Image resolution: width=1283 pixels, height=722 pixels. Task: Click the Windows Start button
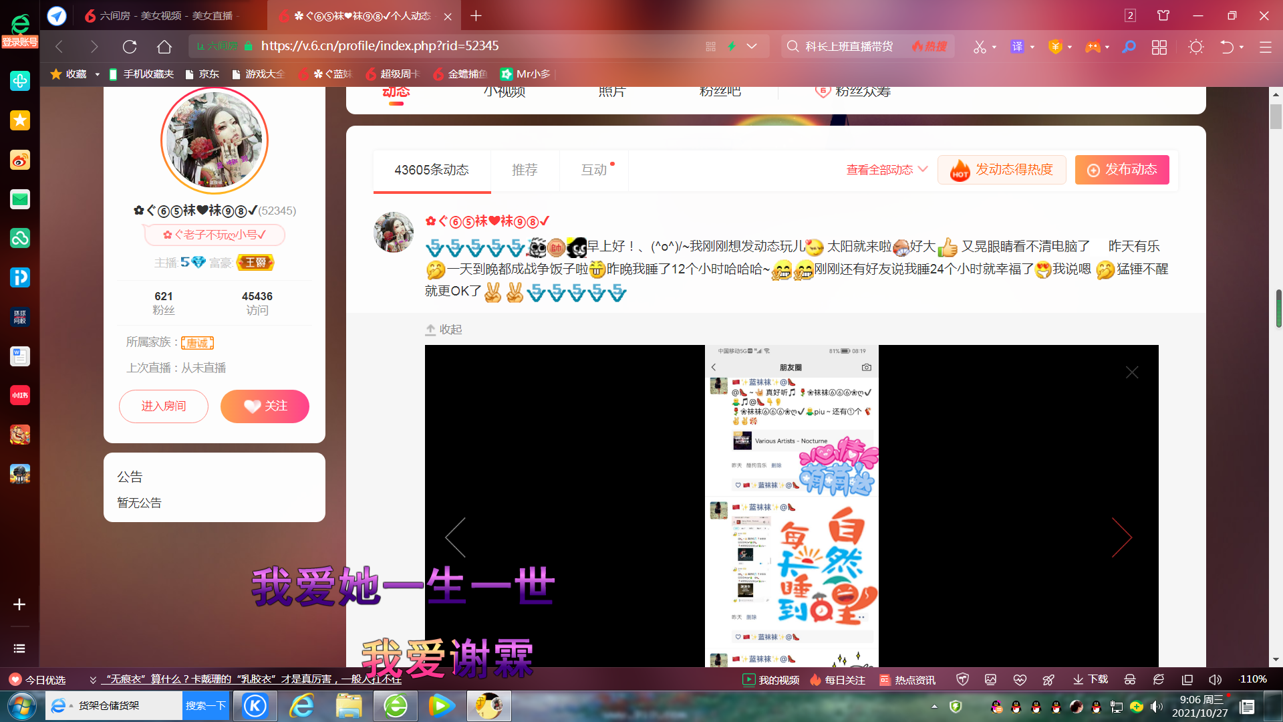point(22,707)
